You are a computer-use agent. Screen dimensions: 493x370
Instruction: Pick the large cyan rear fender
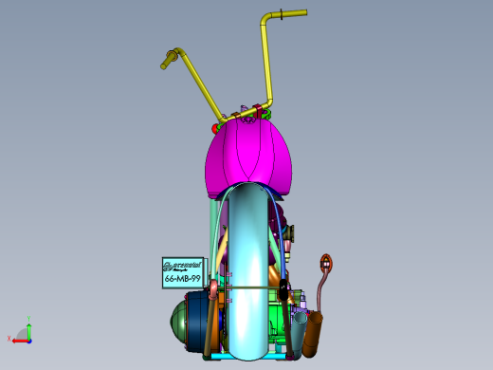click(248, 272)
